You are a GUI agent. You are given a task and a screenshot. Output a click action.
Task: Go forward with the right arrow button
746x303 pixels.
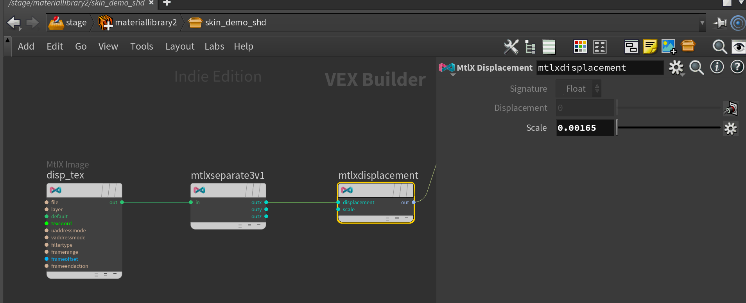(x=32, y=23)
